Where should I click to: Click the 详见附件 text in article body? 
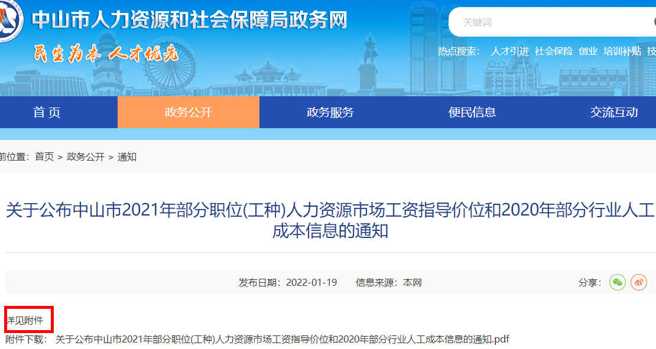[x=25, y=321]
